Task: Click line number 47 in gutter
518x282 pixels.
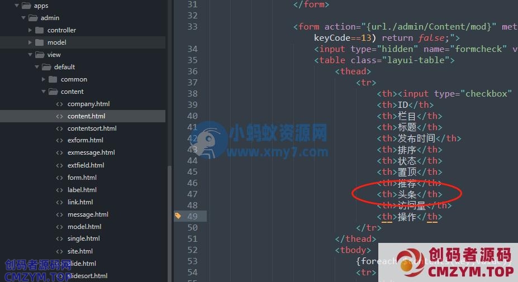Action: pyautogui.click(x=192, y=194)
